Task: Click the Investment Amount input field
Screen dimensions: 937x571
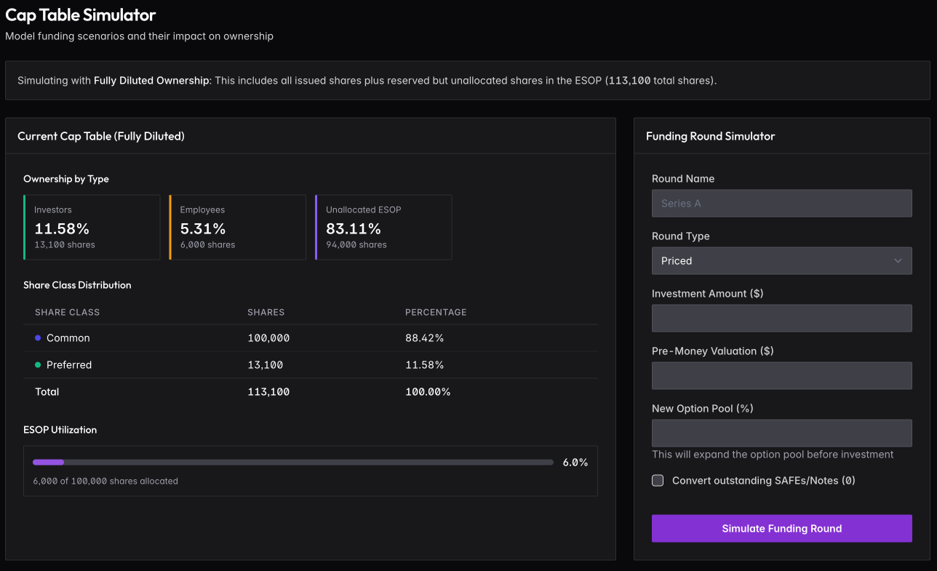Action: pos(781,319)
